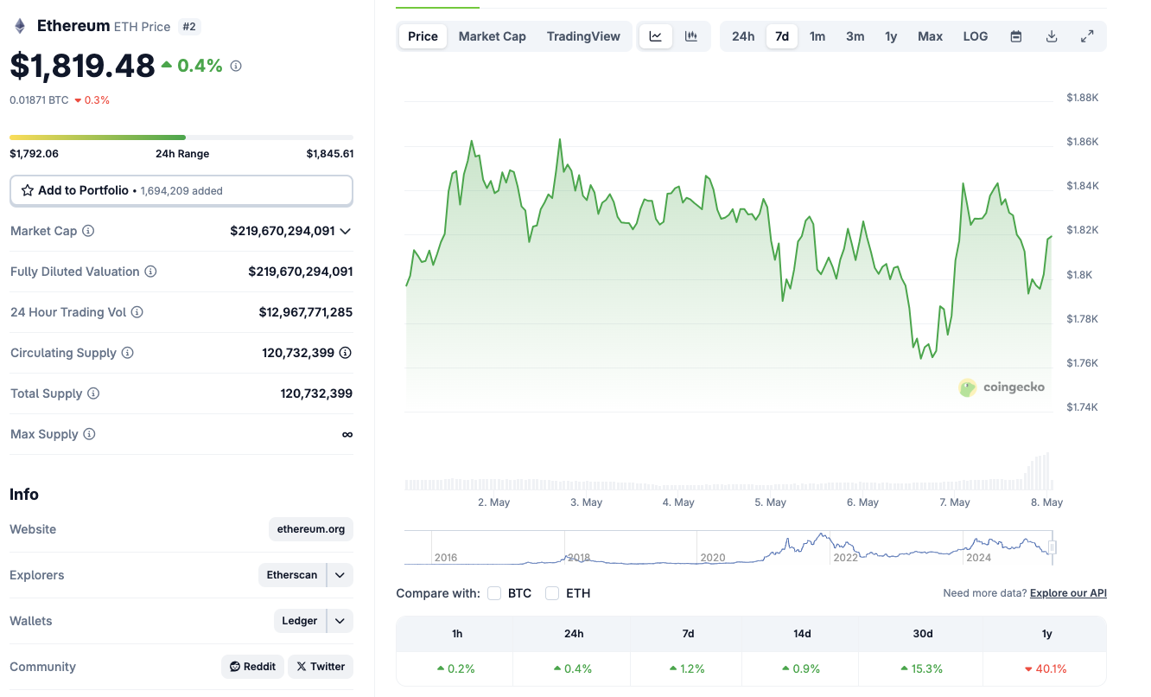
Task: Click the 24h Range progress bar
Action: (181, 137)
